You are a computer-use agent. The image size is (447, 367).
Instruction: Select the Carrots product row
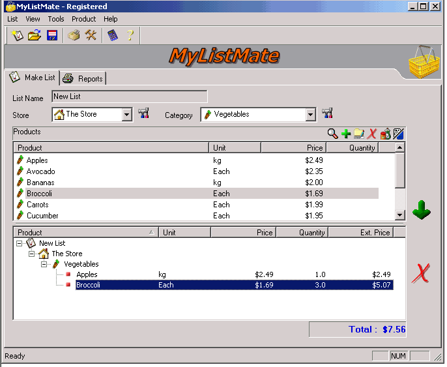(x=197, y=205)
